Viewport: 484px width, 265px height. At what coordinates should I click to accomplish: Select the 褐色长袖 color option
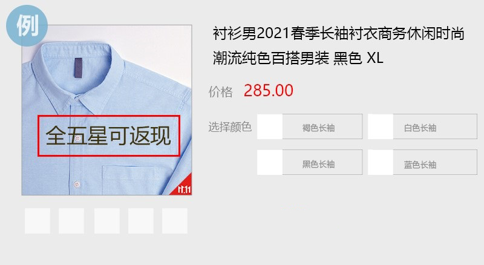click(x=322, y=126)
